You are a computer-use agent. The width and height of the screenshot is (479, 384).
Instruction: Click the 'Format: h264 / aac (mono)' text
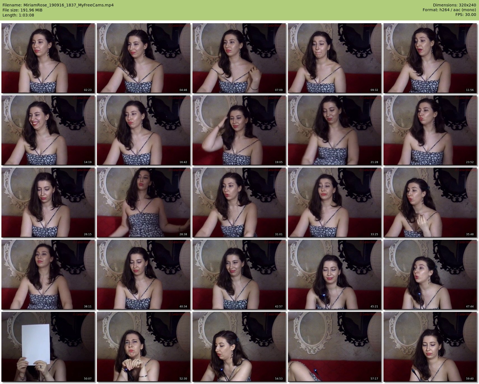449,10
